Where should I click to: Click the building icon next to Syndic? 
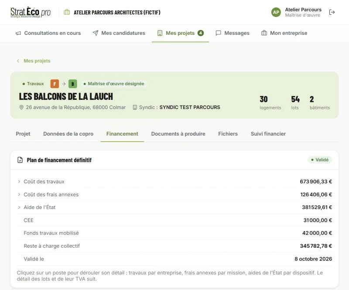point(135,107)
